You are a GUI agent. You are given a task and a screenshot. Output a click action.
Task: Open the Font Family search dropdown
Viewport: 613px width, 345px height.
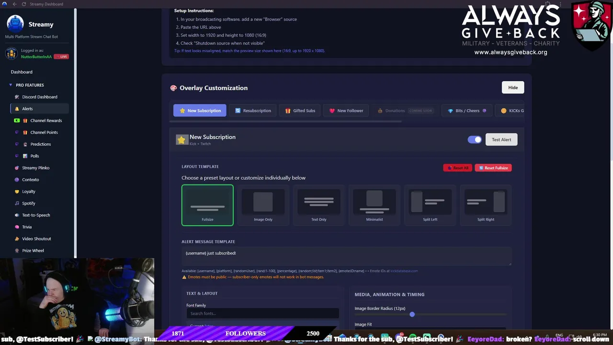[262, 314]
